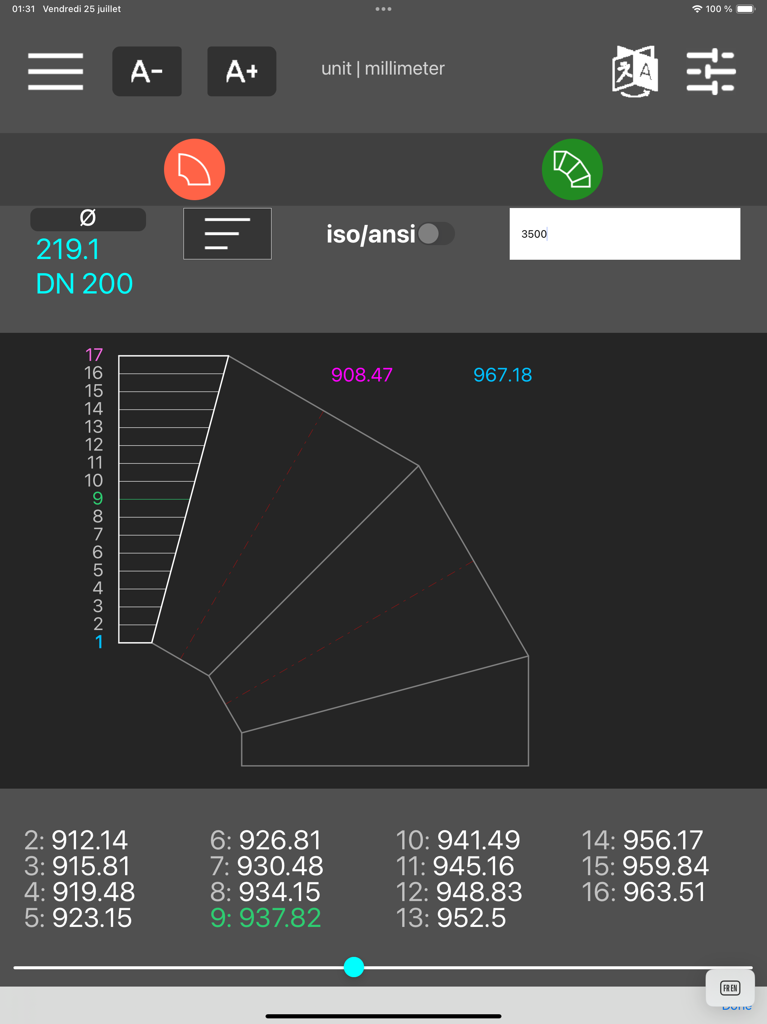This screenshot has height=1024, width=767.
Task: Tap row number 9 in the diagram
Action: [98, 499]
